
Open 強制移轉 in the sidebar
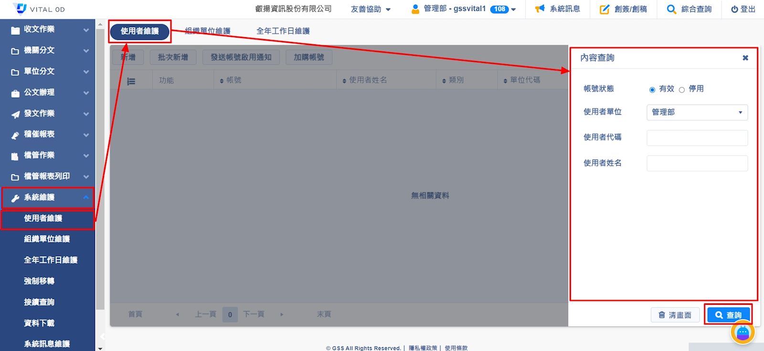(39, 281)
